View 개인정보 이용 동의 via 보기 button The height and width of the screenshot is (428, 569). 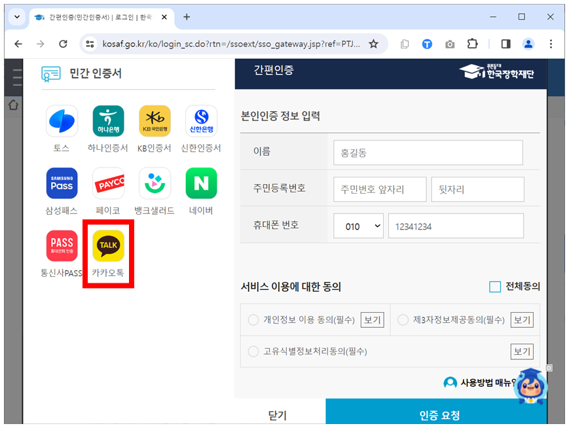click(x=373, y=320)
